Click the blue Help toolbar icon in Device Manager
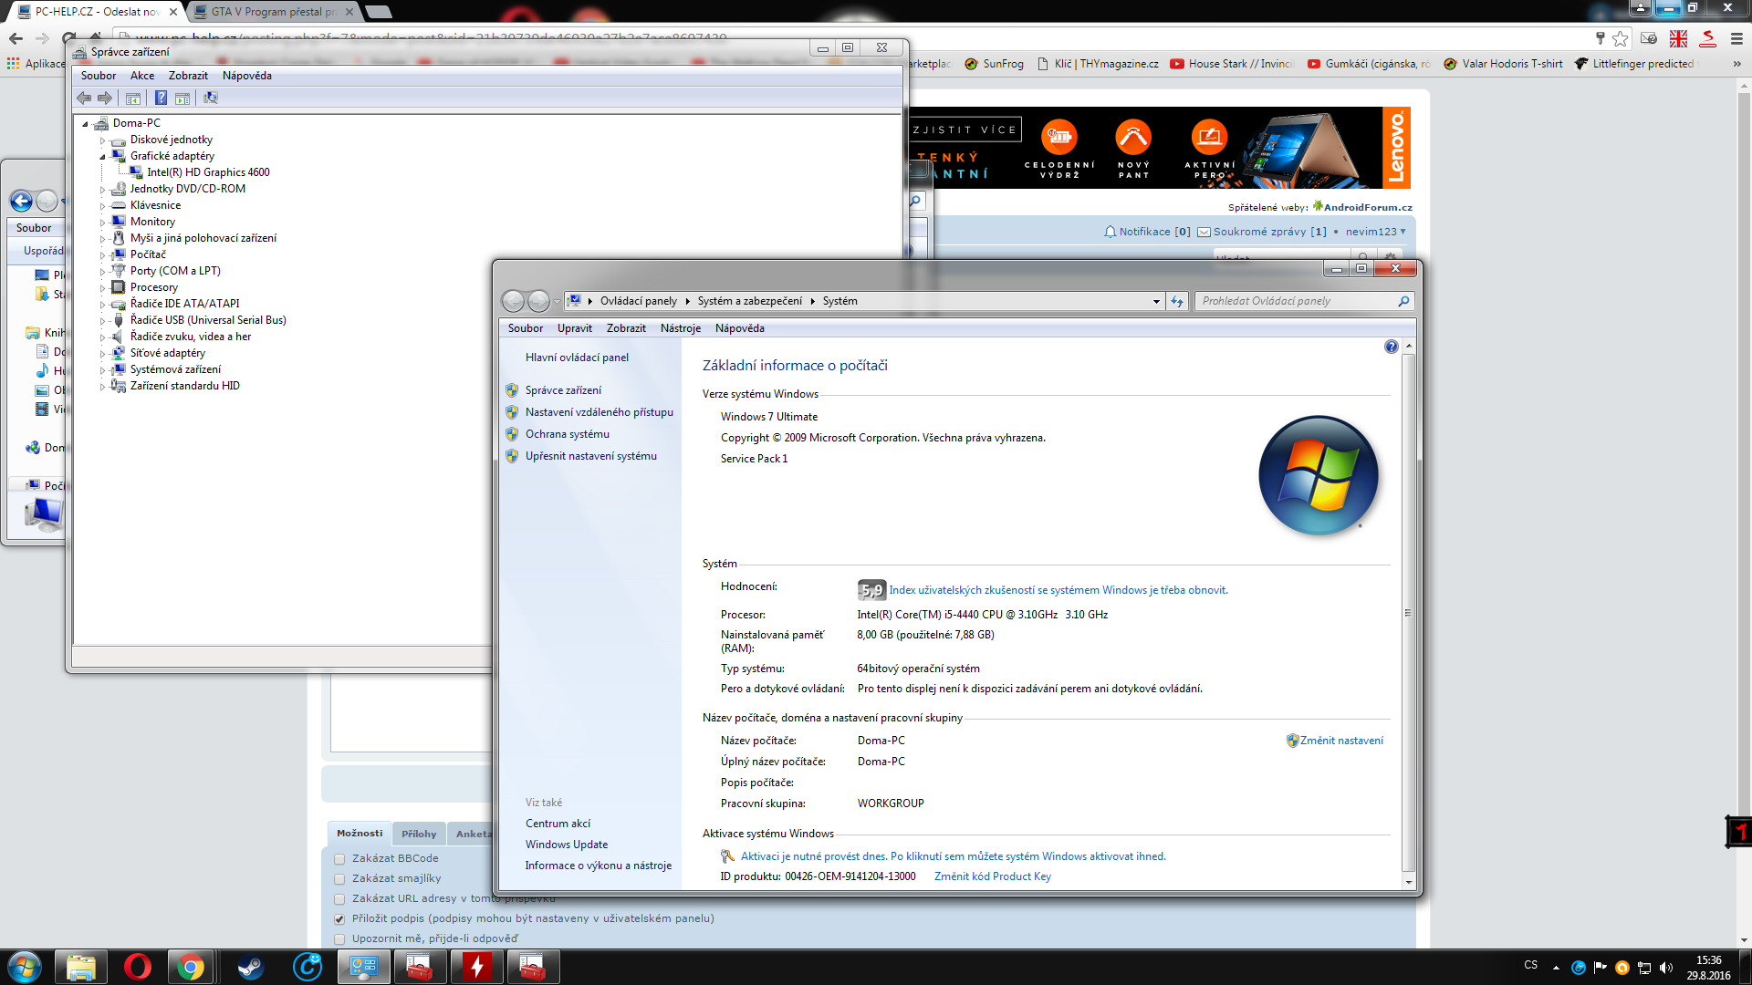1752x985 pixels. click(x=161, y=98)
